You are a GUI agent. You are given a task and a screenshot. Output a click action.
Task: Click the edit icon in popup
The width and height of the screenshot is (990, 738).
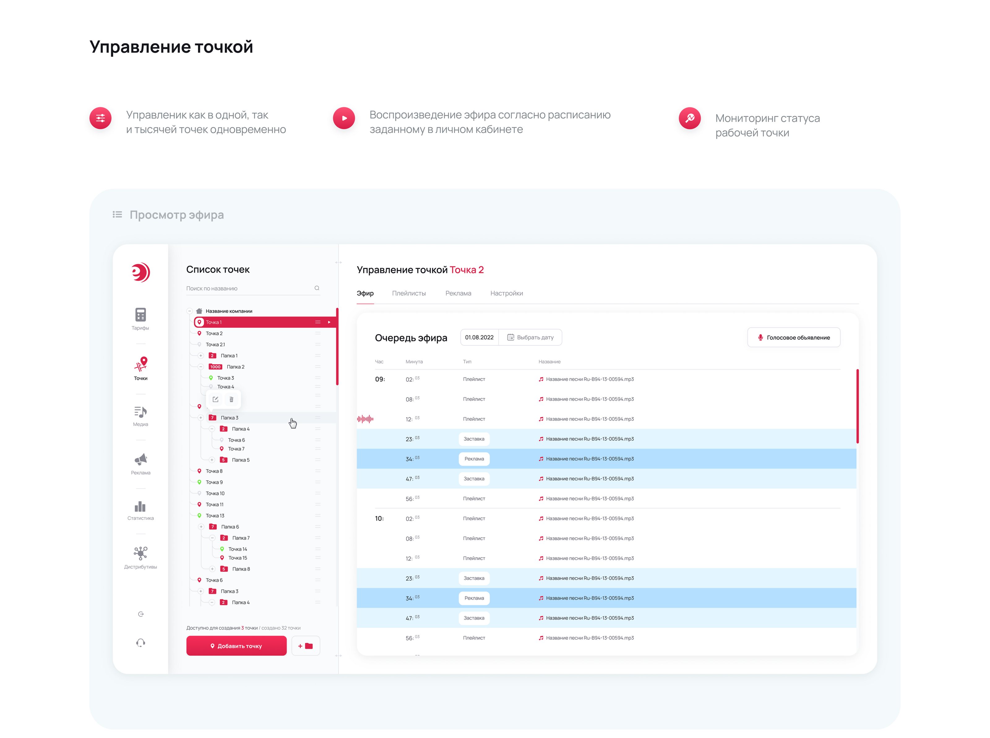[x=215, y=399]
